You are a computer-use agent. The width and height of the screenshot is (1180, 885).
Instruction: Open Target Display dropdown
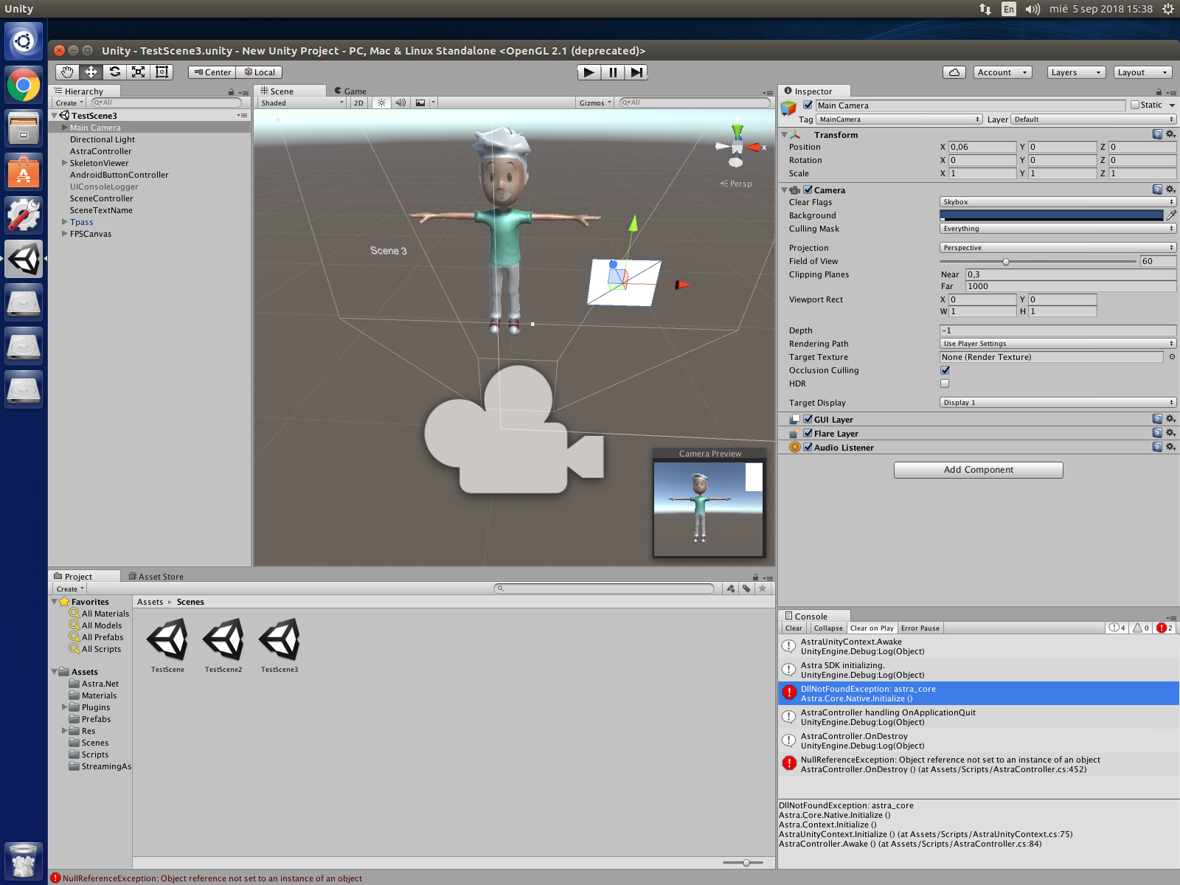pyautogui.click(x=1058, y=403)
